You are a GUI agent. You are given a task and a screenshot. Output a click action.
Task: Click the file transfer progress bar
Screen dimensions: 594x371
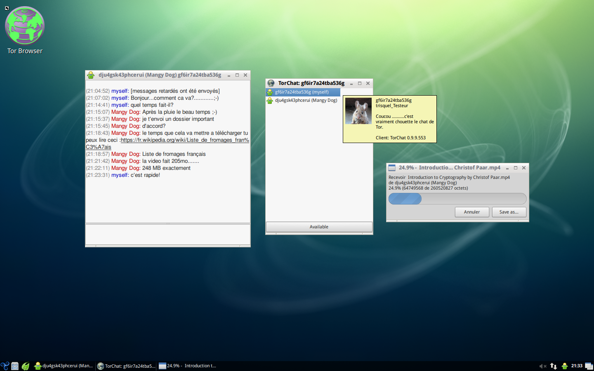(x=457, y=199)
